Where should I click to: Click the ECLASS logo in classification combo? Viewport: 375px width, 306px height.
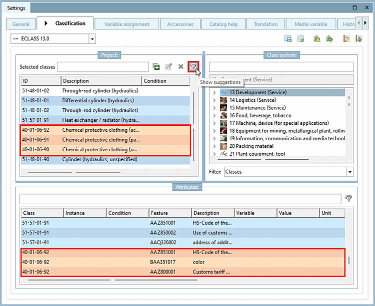[x=15, y=38]
